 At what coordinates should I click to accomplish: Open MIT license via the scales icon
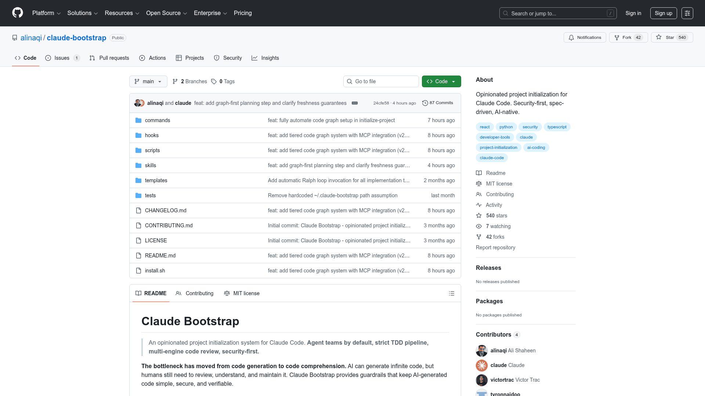pos(478,184)
